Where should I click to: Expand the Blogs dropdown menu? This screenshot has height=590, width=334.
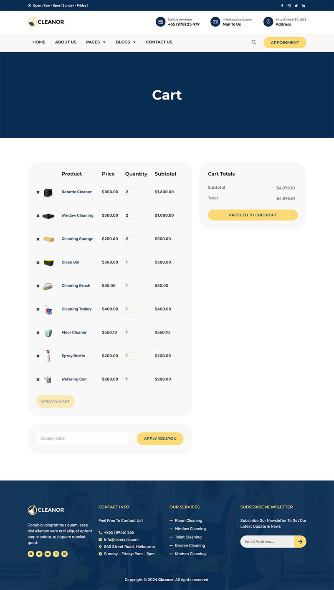(x=126, y=42)
